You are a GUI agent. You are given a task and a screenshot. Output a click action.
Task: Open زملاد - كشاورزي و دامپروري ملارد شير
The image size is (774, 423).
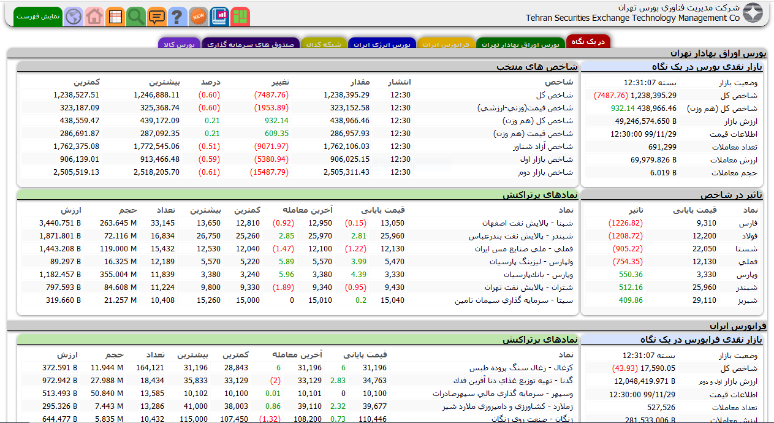point(508,406)
